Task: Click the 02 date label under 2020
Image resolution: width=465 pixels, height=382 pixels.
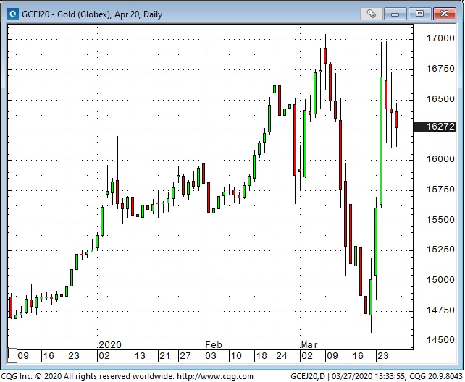Action: (x=104, y=356)
